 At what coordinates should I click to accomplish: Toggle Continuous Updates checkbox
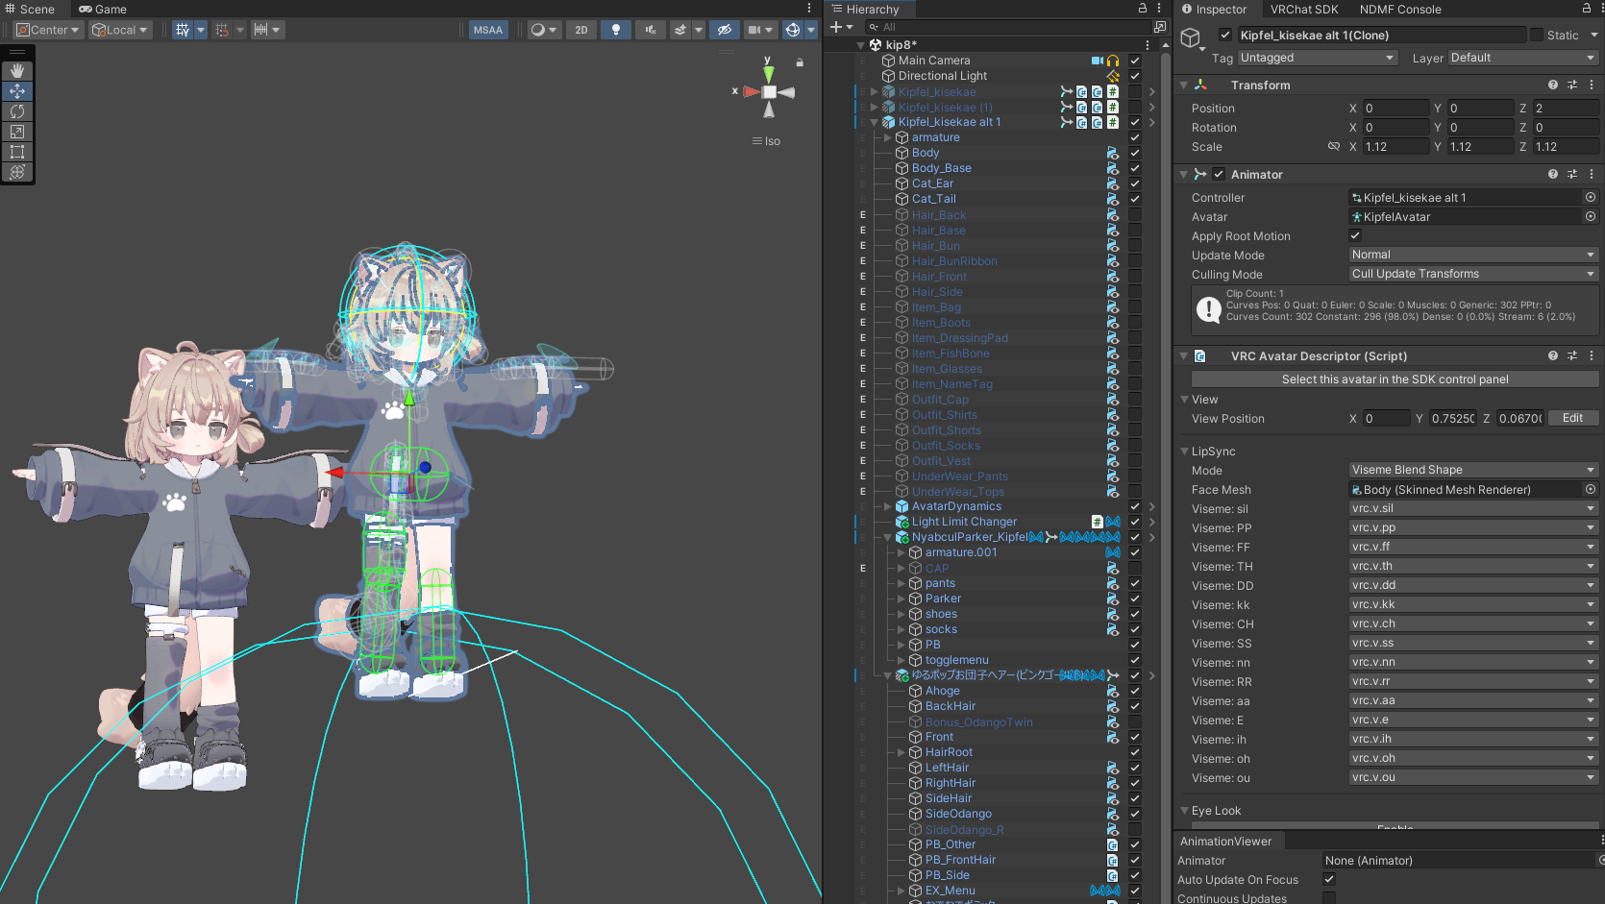(1329, 898)
